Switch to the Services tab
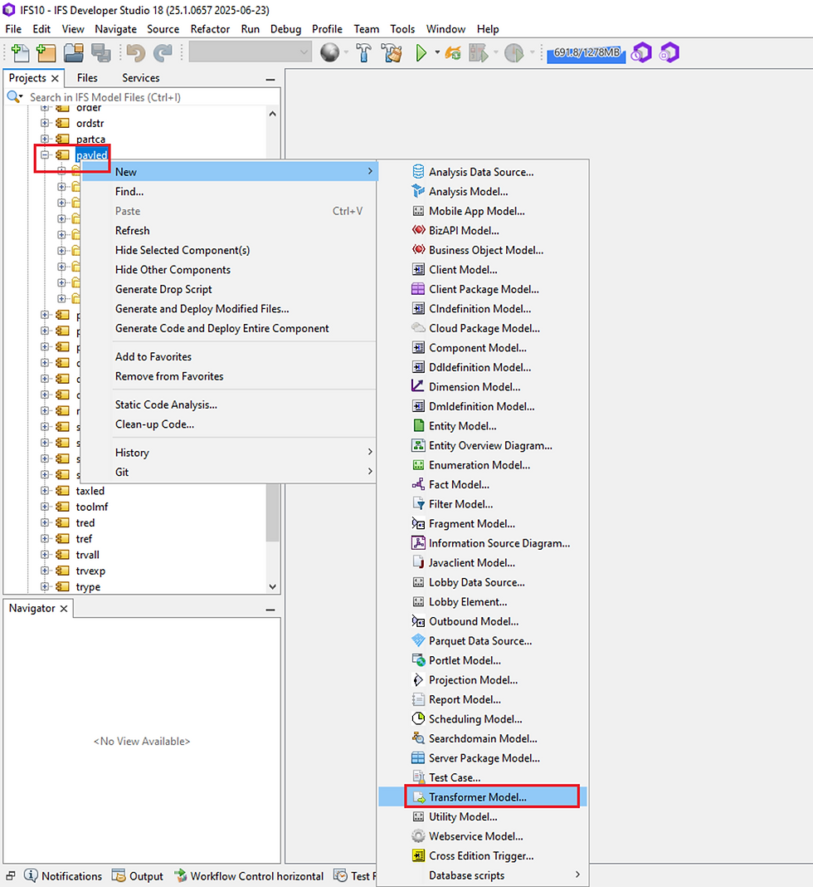The image size is (813, 887). (x=141, y=77)
